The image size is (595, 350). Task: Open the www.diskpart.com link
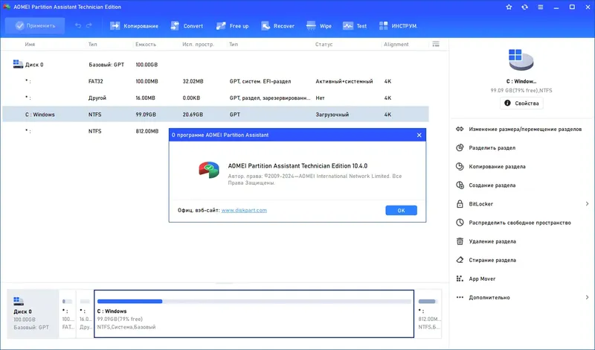tap(244, 210)
